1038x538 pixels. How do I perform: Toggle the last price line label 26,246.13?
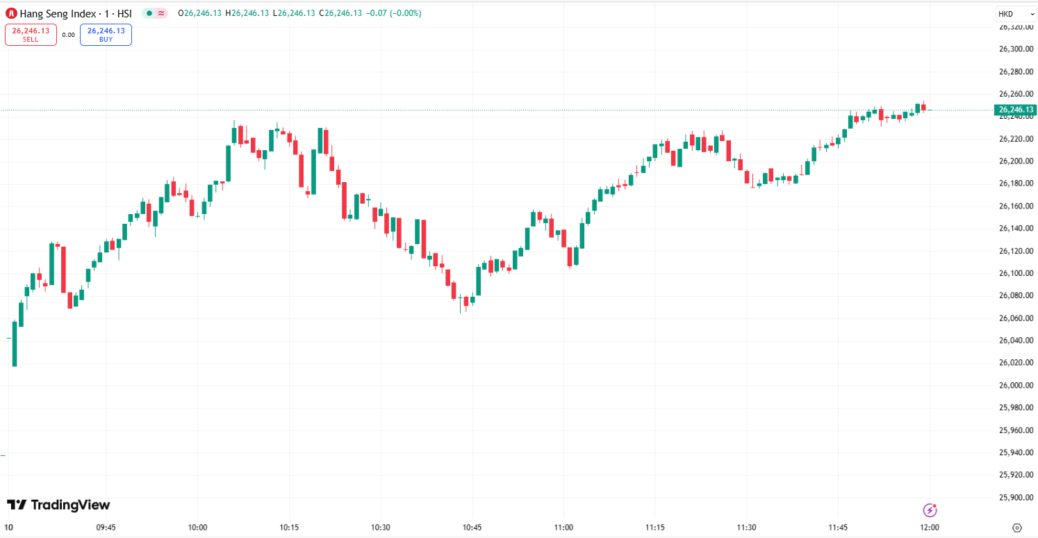pos(1014,109)
